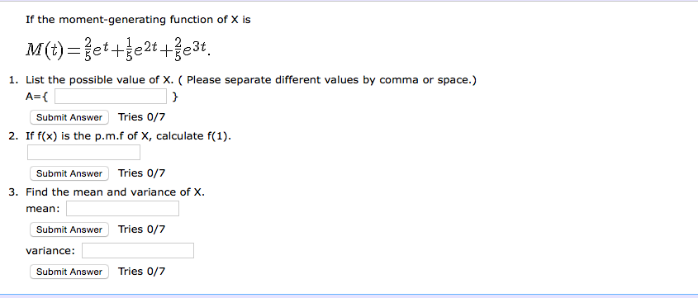Screen dimensions: 698x298
Task: Click the input field for set A values
Action: [111, 96]
